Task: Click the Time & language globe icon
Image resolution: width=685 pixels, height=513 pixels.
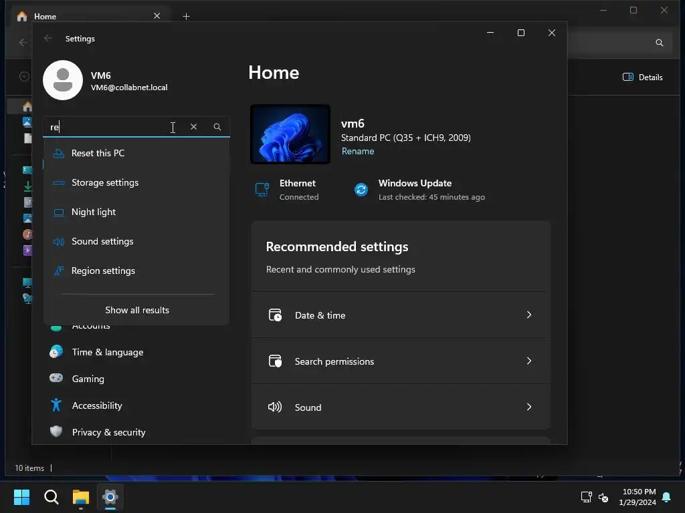Action: point(56,351)
